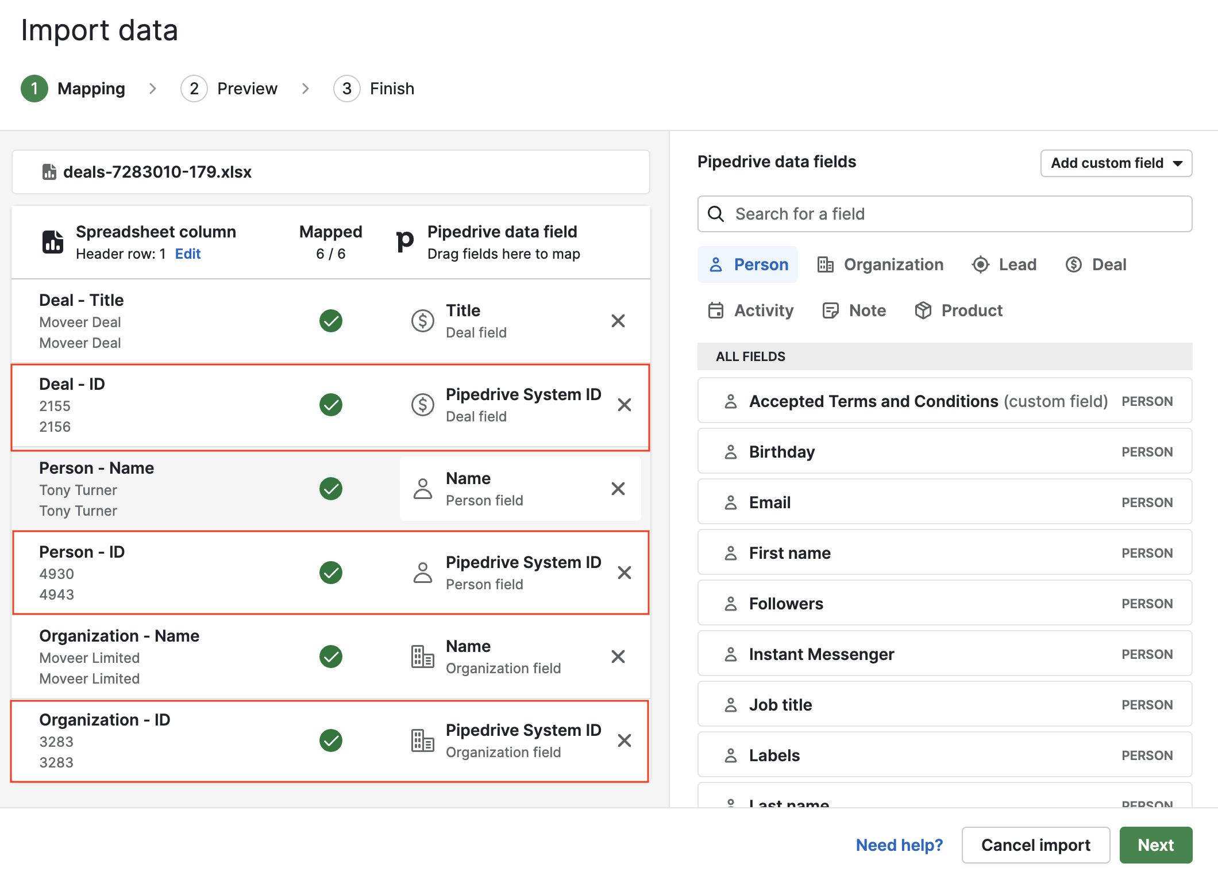The height and width of the screenshot is (875, 1218).
Task: Click the Person - ID column label
Action: [82, 552]
